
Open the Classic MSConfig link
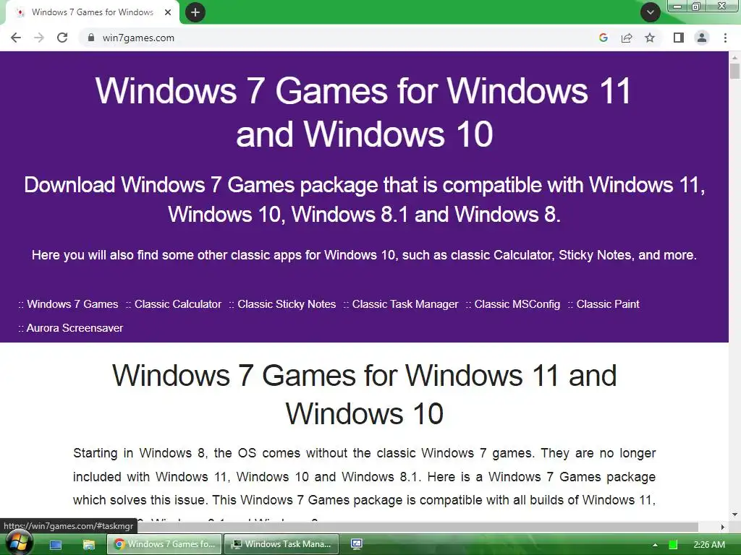tap(517, 304)
